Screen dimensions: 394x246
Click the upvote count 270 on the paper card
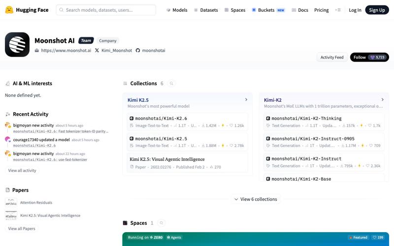(x=215, y=167)
